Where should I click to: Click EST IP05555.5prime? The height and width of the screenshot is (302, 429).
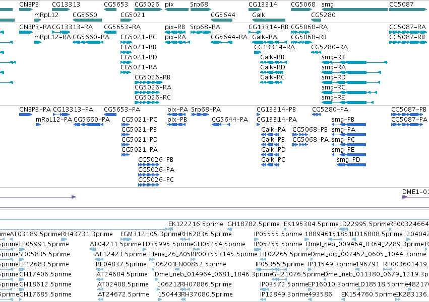click(x=278, y=234)
